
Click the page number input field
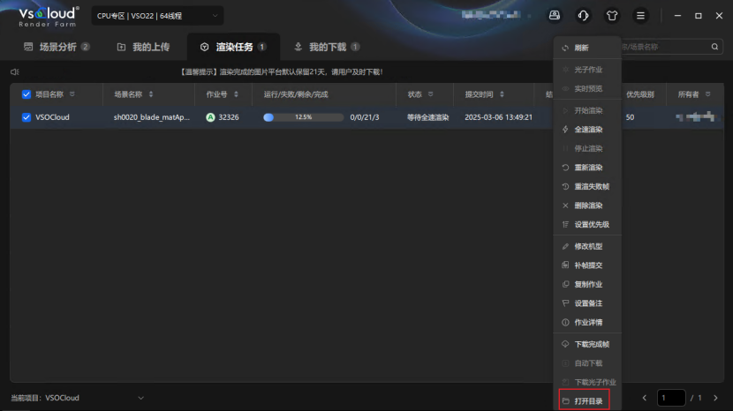pyautogui.click(x=671, y=398)
